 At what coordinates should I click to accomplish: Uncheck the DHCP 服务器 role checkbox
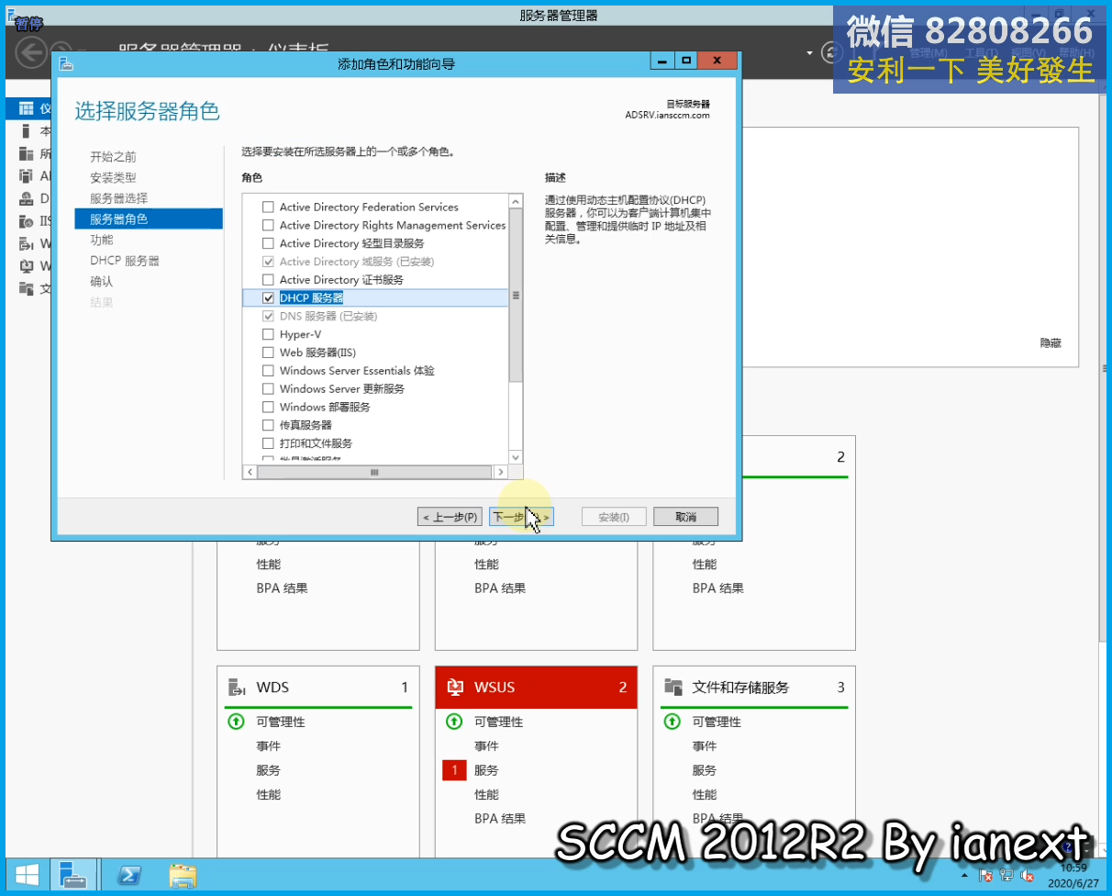tap(268, 297)
